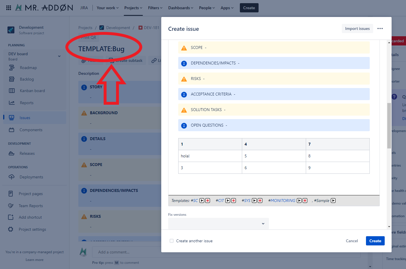Click the play icon next to #SC template
This screenshot has width=406, height=269.
[x=202, y=201]
